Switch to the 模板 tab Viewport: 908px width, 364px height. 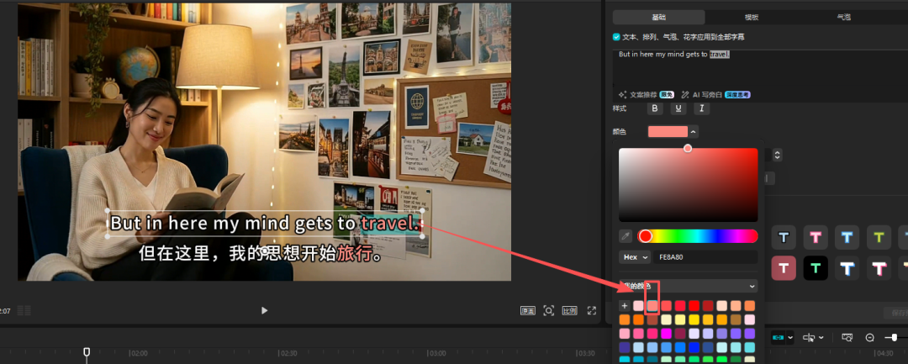751,17
